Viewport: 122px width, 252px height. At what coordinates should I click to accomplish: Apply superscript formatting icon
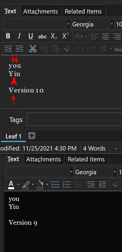(x=65, y=36)
